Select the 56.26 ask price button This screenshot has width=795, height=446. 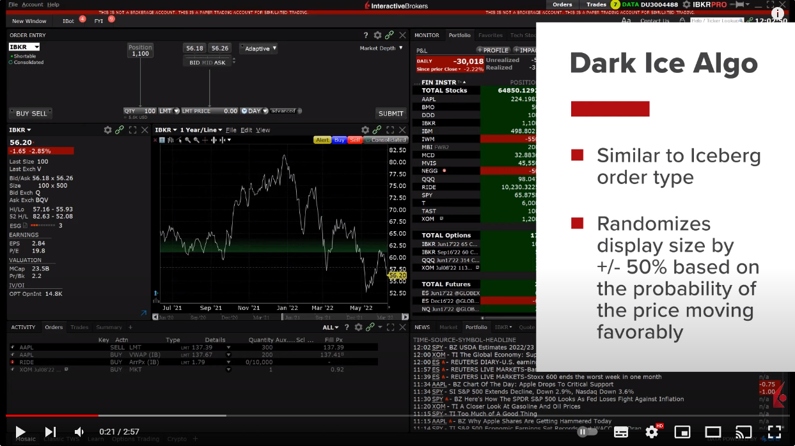click(219, 48)
